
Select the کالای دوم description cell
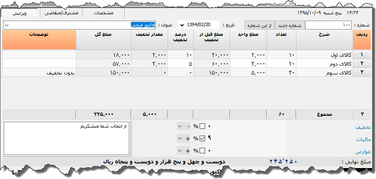tap(324, 64)
